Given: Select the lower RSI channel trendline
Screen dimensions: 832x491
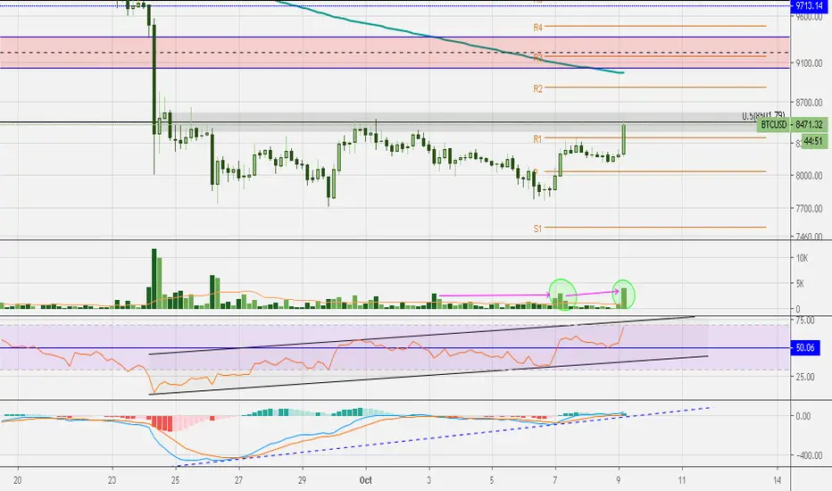Looking at the screenshot, I should (428, 375).
